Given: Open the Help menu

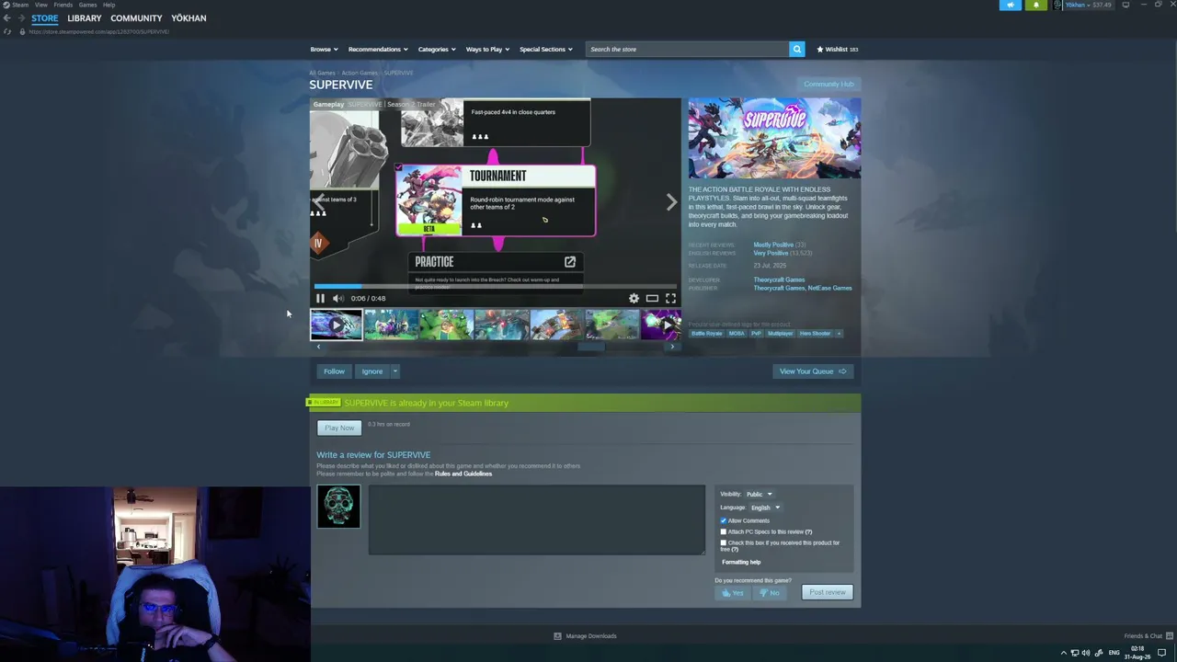Looking at the screenshot, I should (109, 5).
